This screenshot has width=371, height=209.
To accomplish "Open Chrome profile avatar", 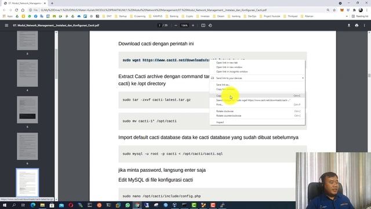I will click(361, 10).
